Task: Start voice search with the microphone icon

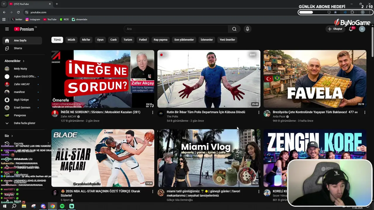Action: pyautogui.click(x=247, y=29)
